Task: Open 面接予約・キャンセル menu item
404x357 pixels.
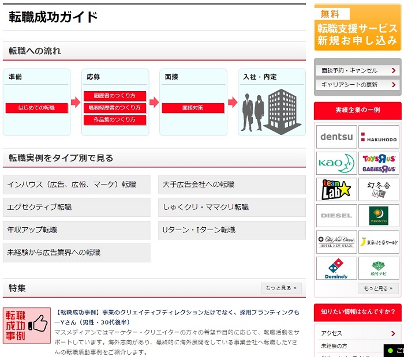Action: (x=357, y=70)
